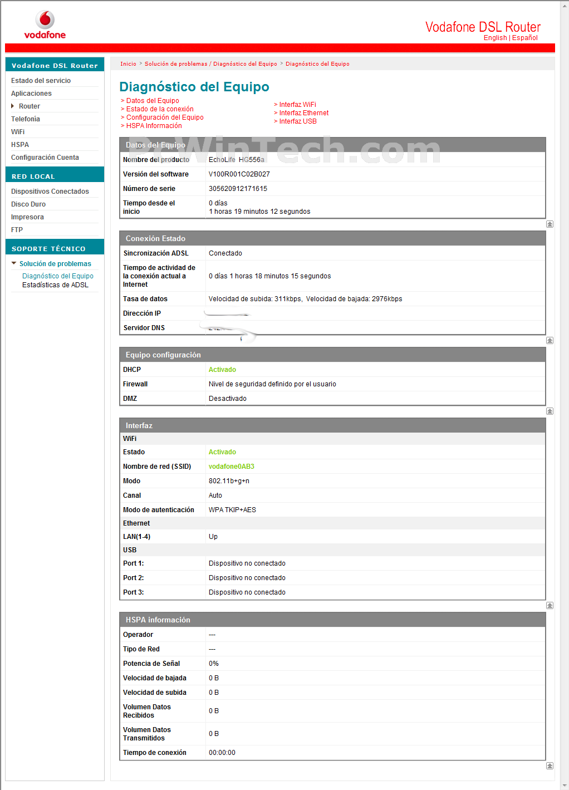Open Estado del servicio in sidebar
Viewport: 569px width, 790px height.
point(41,81)
